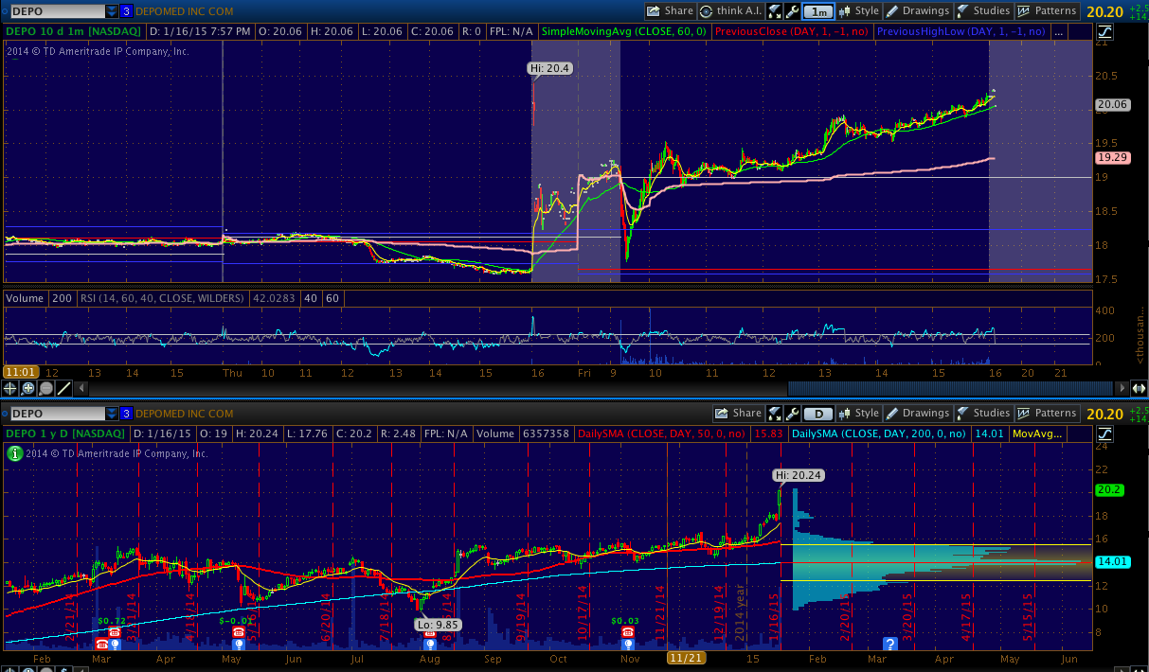Viewport: 1149px width, 672px height.
Task: Expand the bottom DEPO symbol dropdown arrow
Action: point(112,414)
